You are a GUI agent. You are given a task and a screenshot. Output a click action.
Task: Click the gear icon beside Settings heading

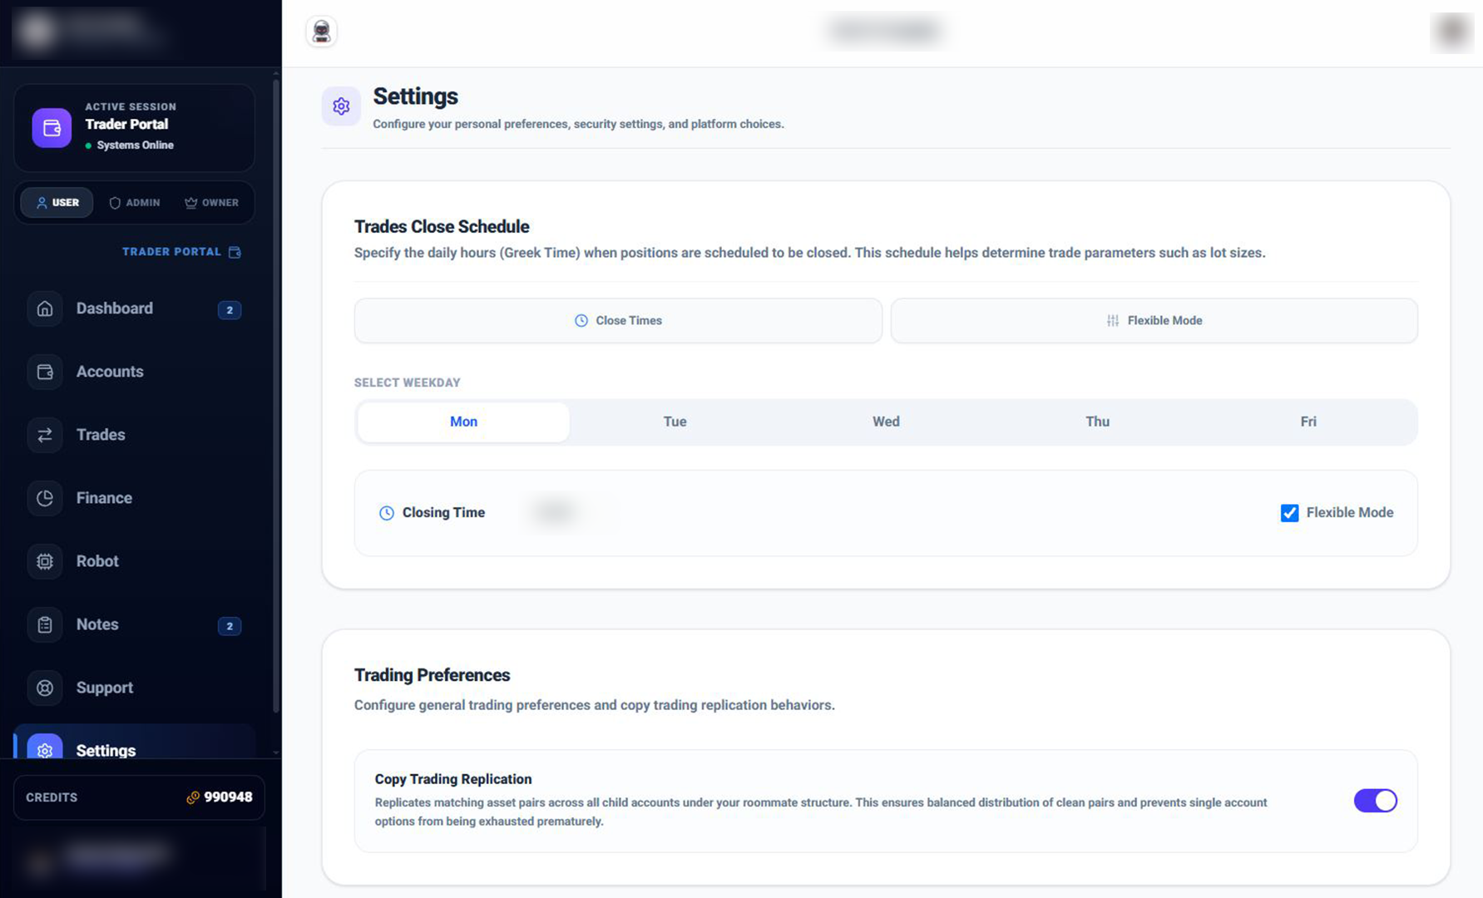pos(341,106)
